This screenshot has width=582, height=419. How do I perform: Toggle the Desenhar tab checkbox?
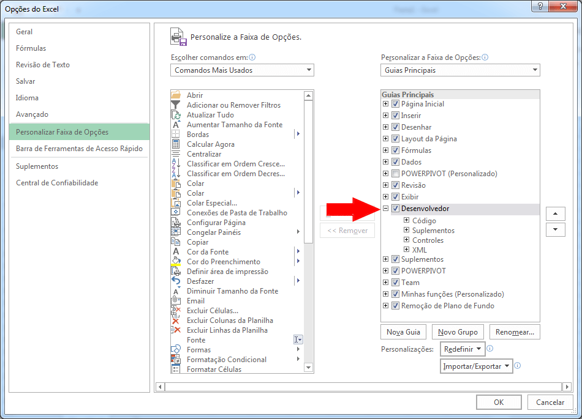coord(395,127)
